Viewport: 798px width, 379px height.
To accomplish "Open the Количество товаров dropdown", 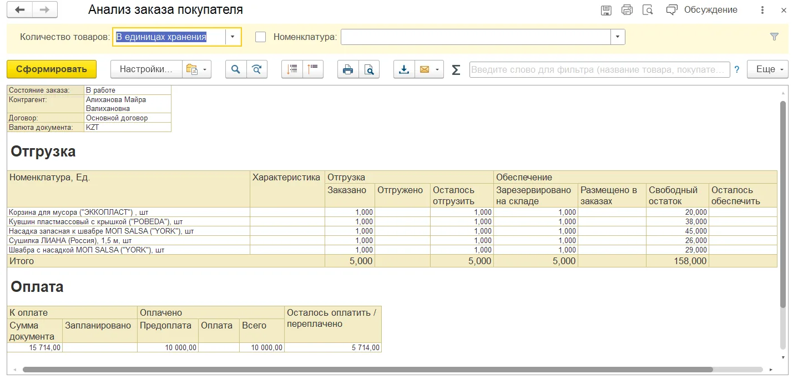I will [x=233, y=37].
